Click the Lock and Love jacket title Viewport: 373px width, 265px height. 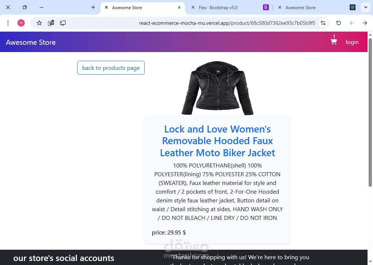pyautogui.click(x=217, y=141)
